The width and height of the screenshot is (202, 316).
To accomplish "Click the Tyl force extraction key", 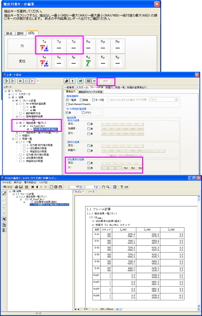I will [59, 48].
